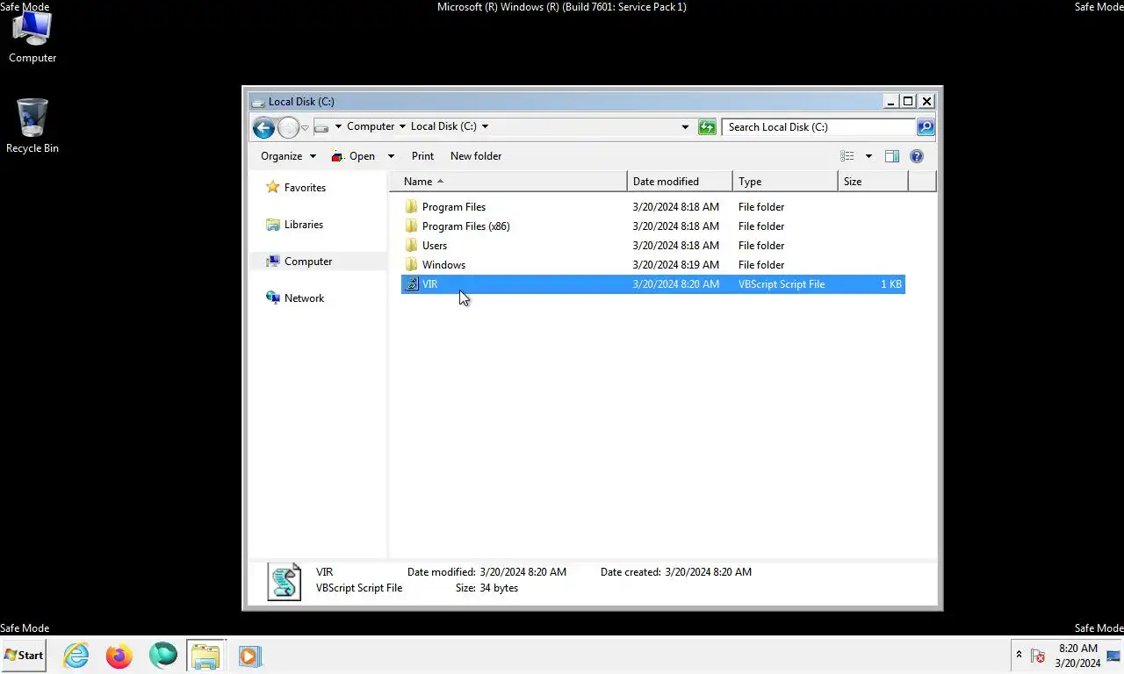The image size is (1124, 674).
Task: Click Local Disk (C:) in address breadcrumb
Action: click(x=443, y=126)
